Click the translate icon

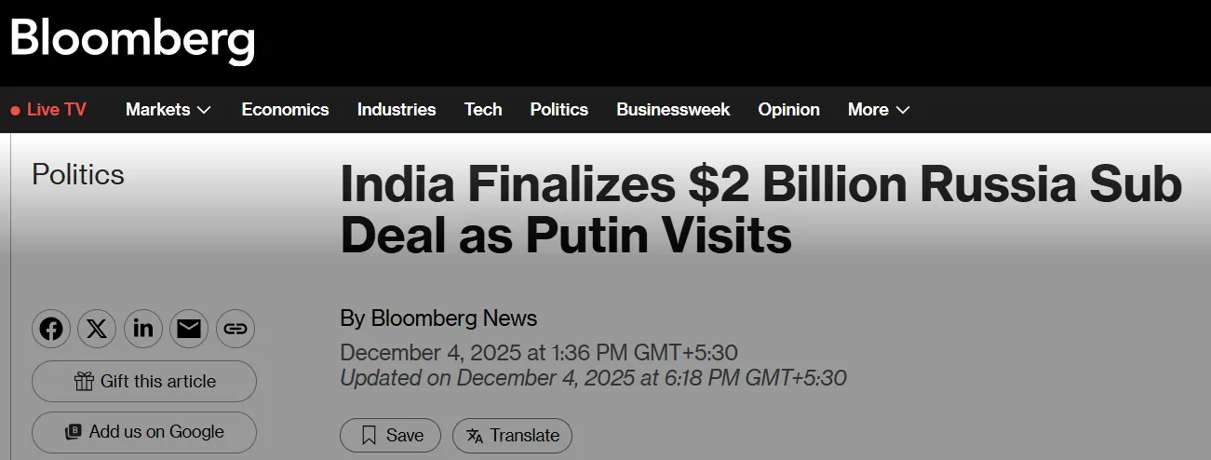tap(475, 435)
